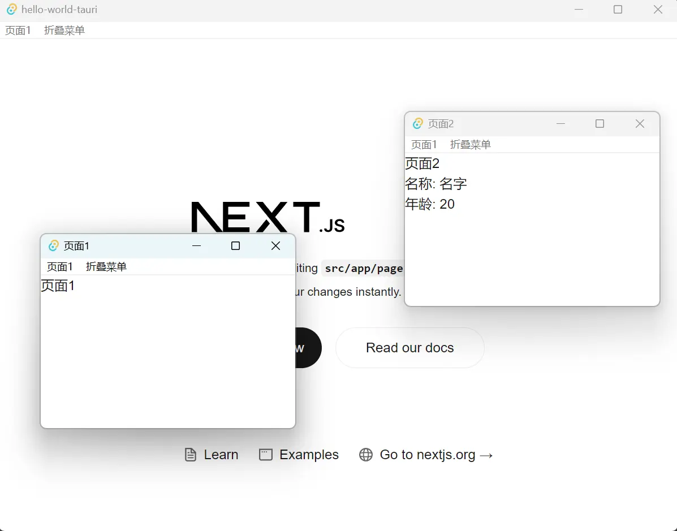Open 折叠菜单 menu in main hello-world-tauri window
This screenshot has height=531, width=677.
64,30
